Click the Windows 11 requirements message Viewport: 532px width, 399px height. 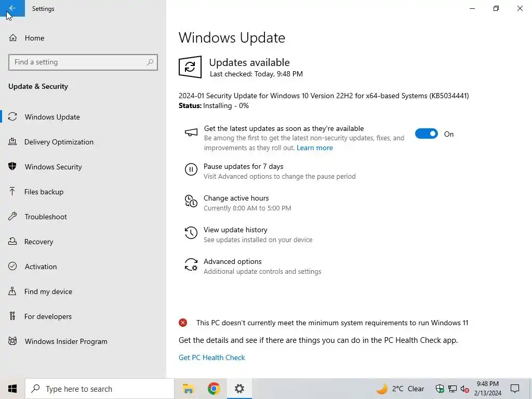(x=332, y=323)
